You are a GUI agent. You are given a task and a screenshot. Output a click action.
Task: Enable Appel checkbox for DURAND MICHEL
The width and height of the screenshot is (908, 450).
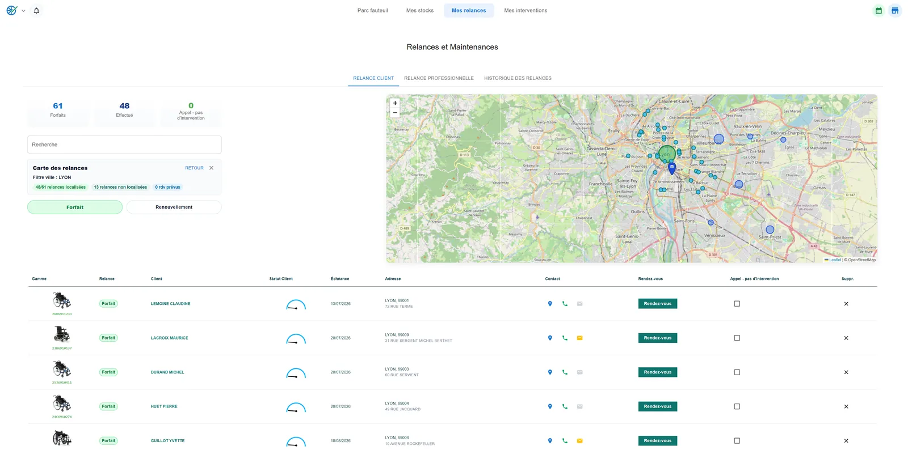coord(737,372)
